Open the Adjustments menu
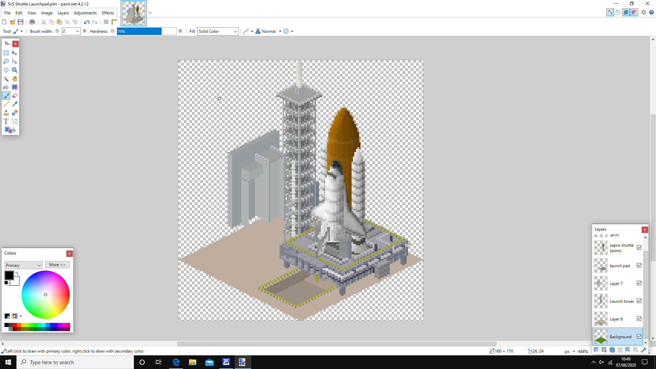Screen dimensions: 656x369 tap(85, 13)
